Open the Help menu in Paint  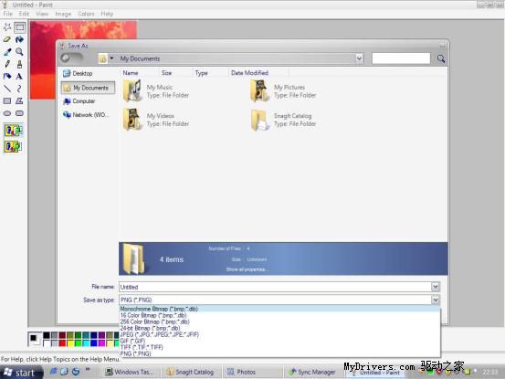click(107, 14)
